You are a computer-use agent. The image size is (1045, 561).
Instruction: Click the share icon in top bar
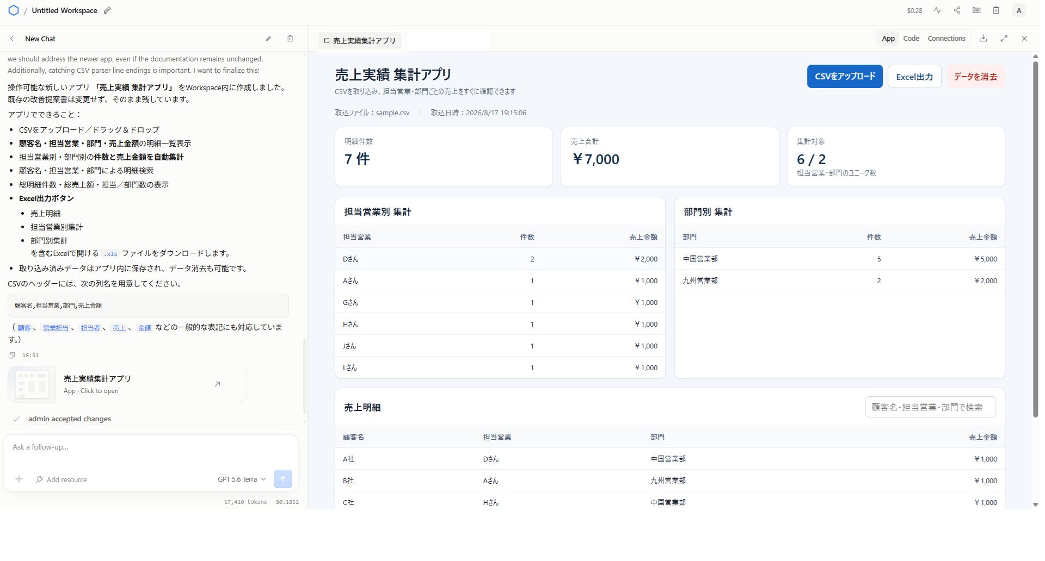(957, 10)
